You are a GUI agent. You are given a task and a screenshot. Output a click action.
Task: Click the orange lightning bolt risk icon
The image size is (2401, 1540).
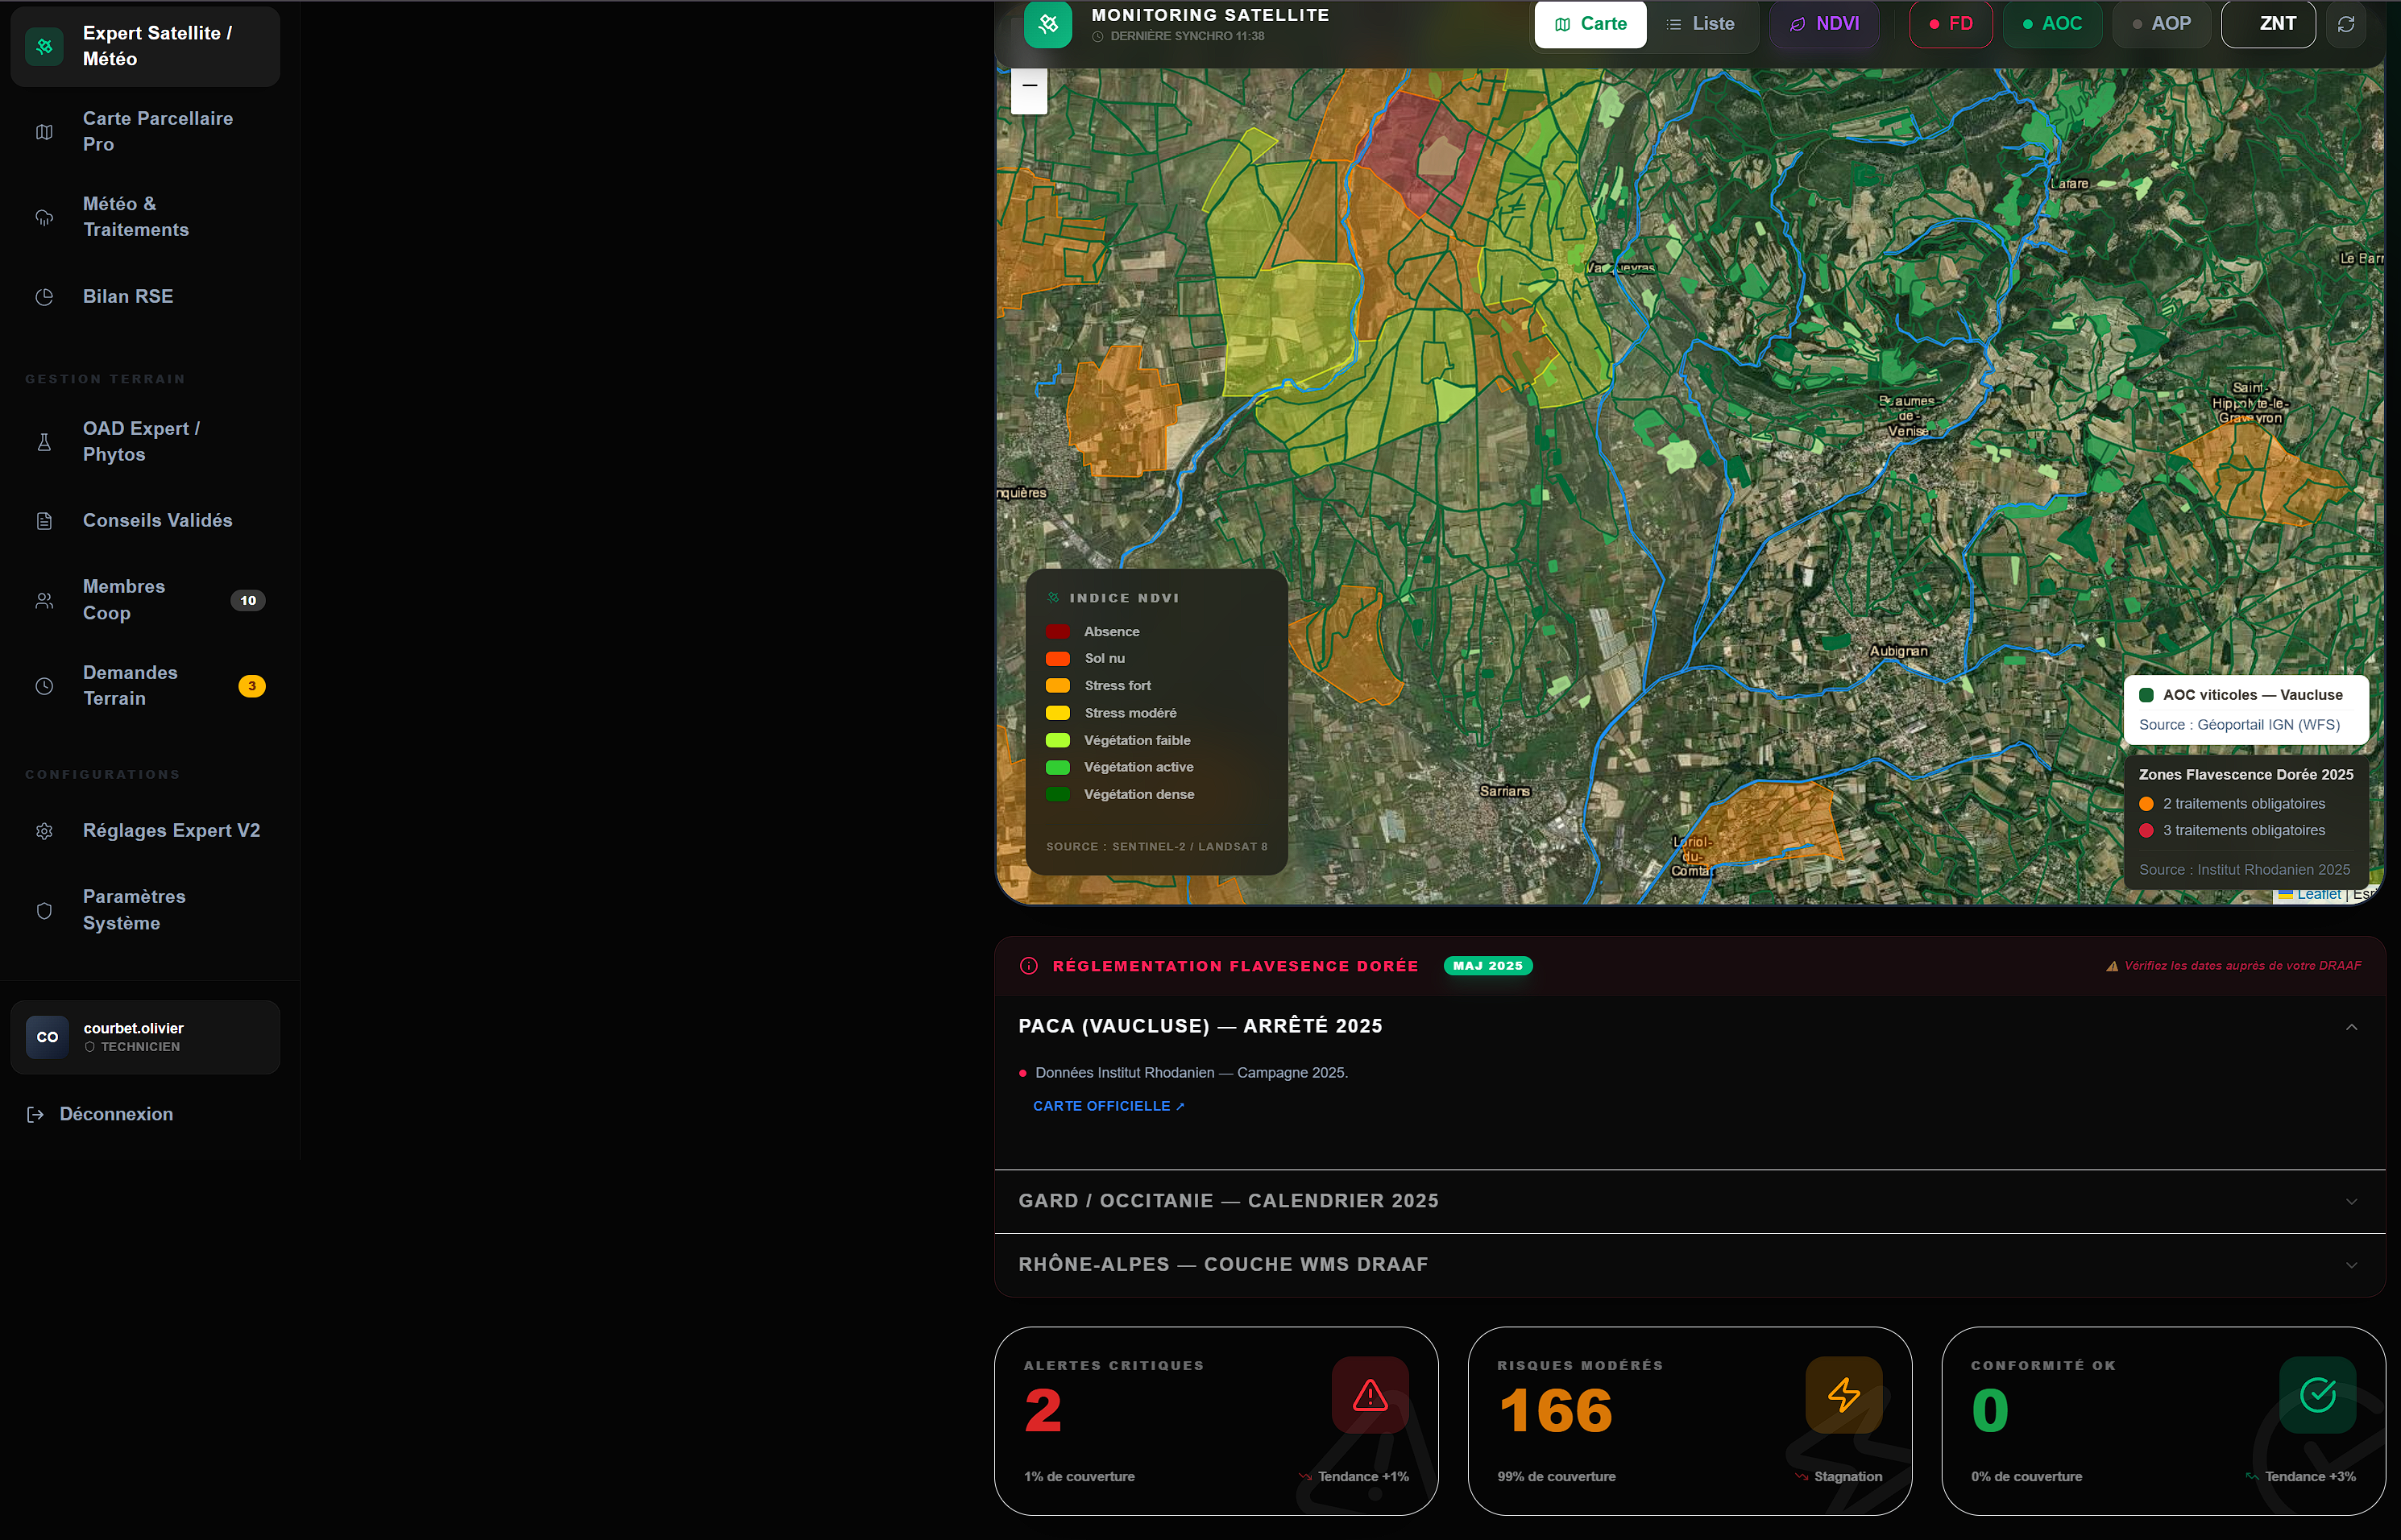pyautogui.click(x=1843, y=1395)
